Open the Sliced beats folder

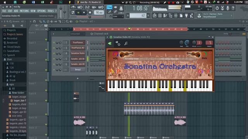click(14, 47)
